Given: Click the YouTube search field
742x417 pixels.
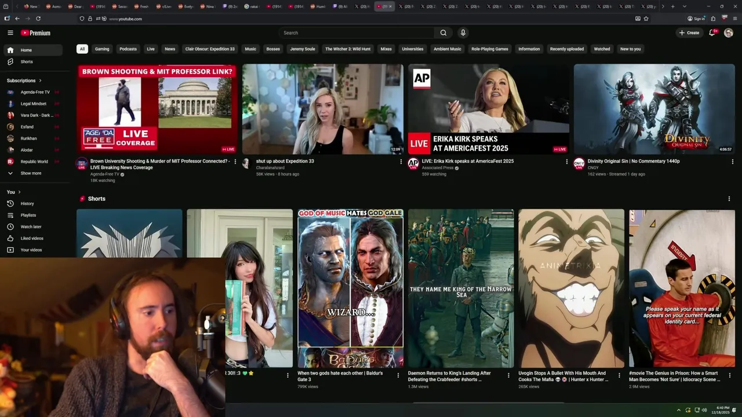Looking at the screenshot, I should click(x=357, y=33).
